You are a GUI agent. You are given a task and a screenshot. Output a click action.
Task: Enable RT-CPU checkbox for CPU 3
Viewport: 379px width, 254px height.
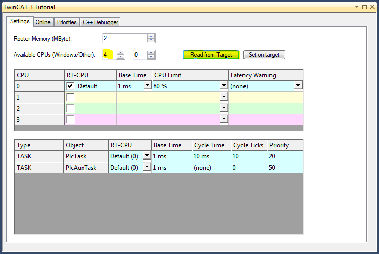point(70,119)
